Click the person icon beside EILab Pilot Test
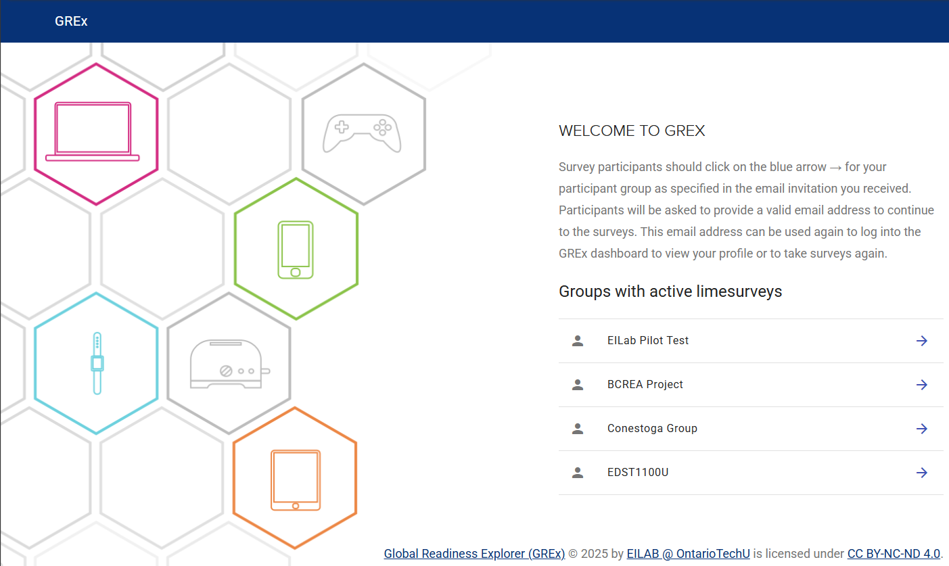 click(x=578, y=341)
